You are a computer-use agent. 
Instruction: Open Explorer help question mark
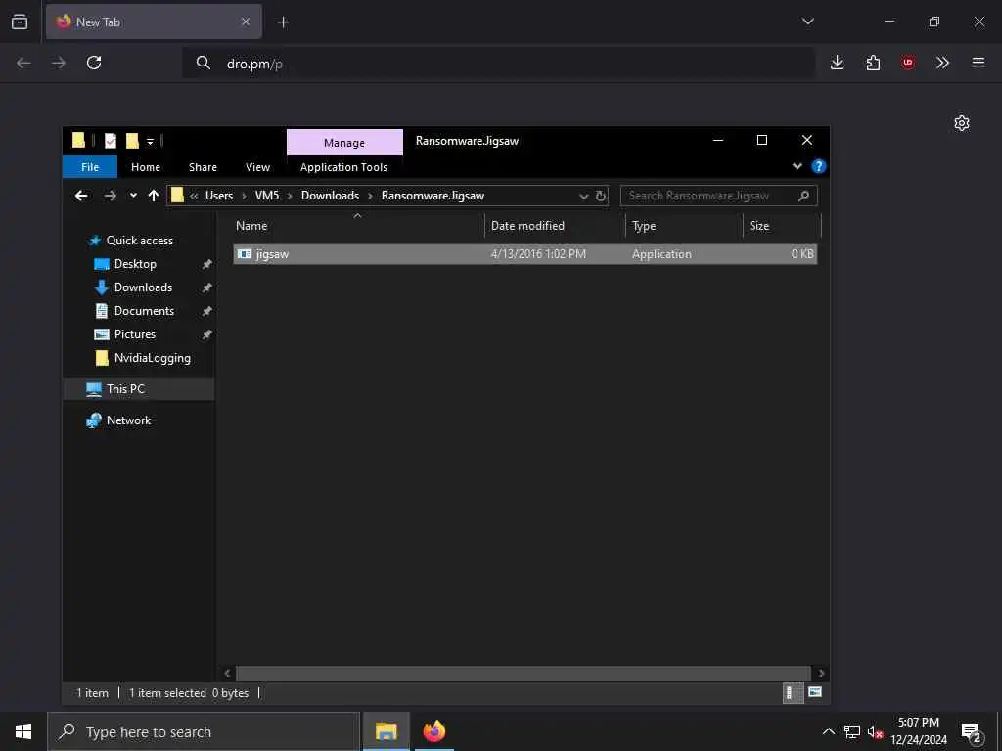click(819, 166)
